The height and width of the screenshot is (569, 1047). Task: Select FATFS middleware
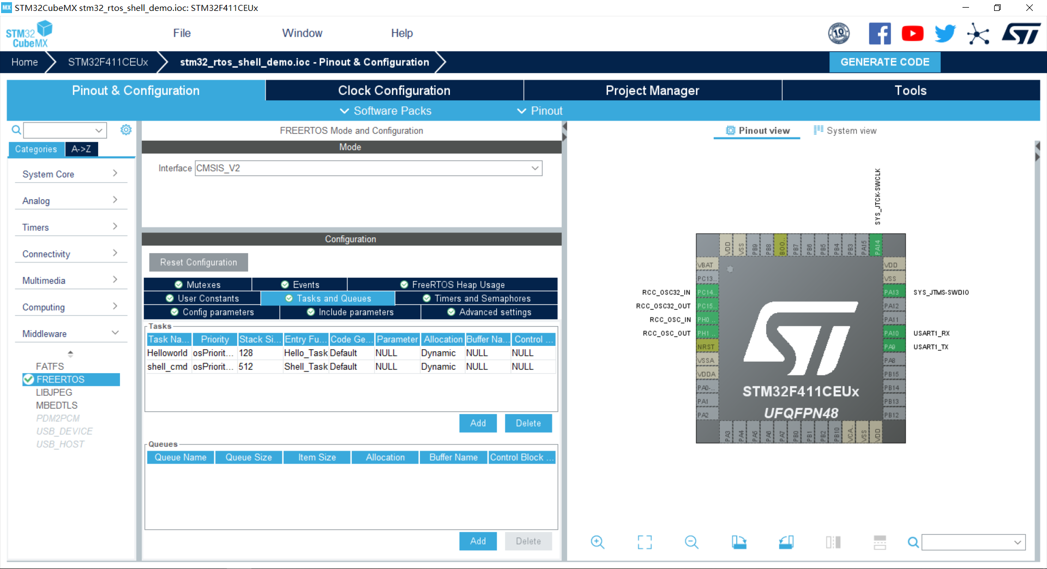pyautogui.click(x=50, y=367)
